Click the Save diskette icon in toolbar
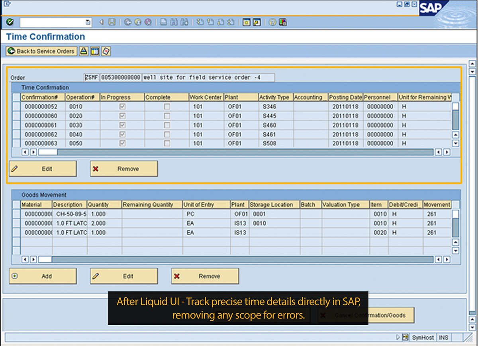Image resolution: width=478 pixels, height=346 pixels. point(112,22)
